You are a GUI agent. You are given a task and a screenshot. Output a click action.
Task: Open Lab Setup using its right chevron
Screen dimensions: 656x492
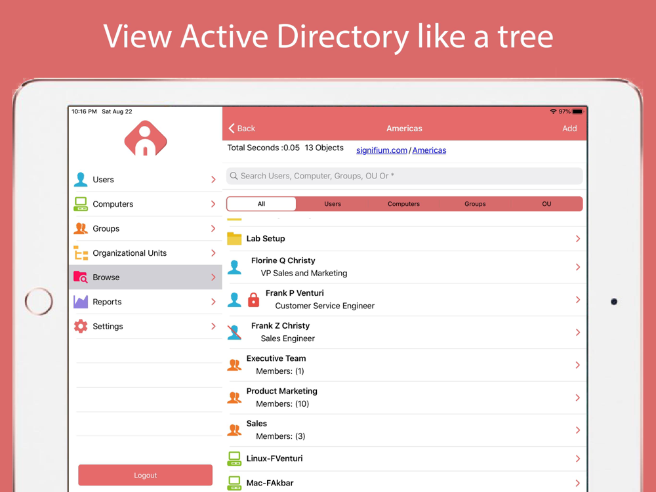coord(578,239)
